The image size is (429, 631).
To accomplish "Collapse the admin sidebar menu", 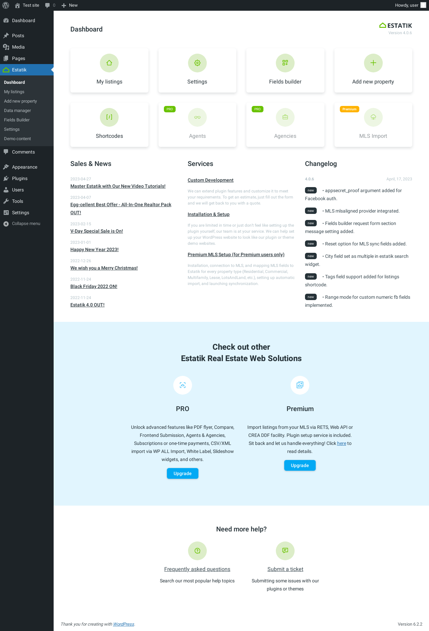I will click(27, 224).
